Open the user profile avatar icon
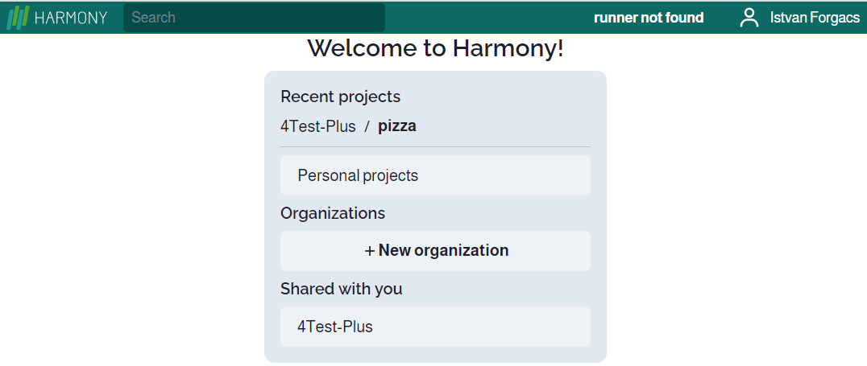 tap(749, 18)
